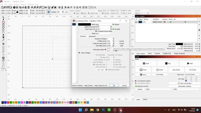The image size is (201, 113).
Task: Open the Start From Current Position dropdown
Action: (x=193, y=75)
